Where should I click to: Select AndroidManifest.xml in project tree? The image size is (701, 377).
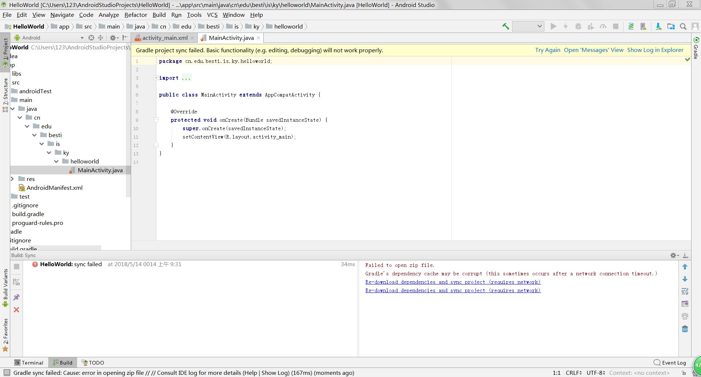coord(54,188)
